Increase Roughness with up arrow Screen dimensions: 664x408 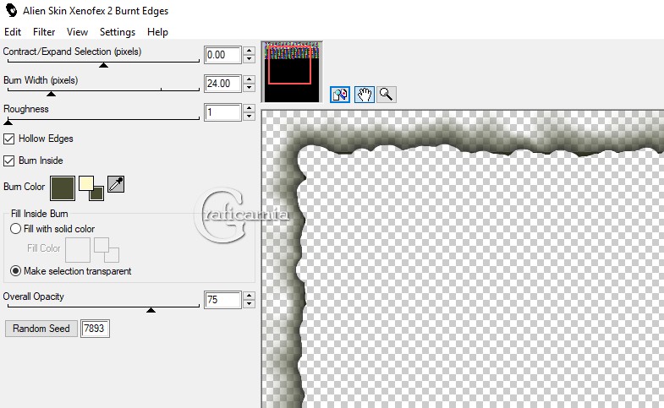click(x=250, y=108)
